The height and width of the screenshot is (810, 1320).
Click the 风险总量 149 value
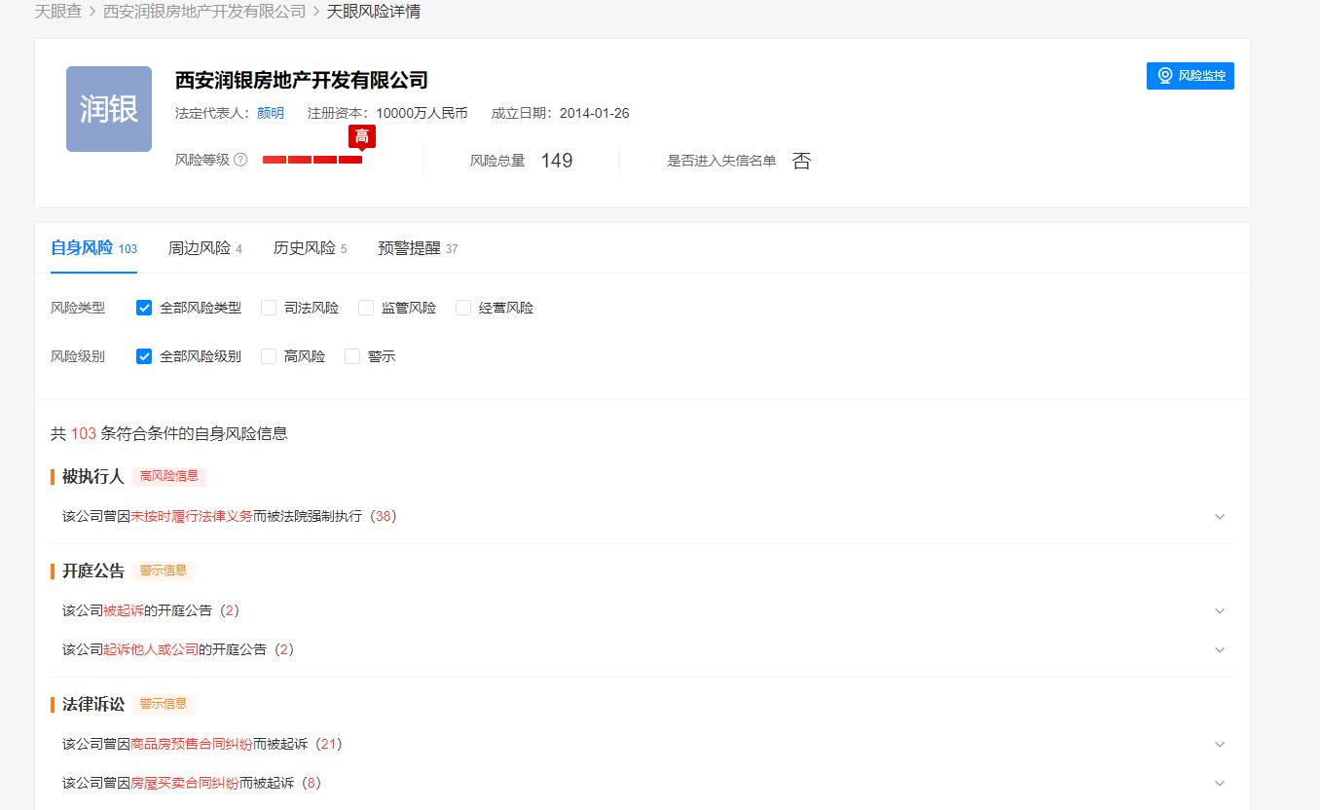point(557,161)
